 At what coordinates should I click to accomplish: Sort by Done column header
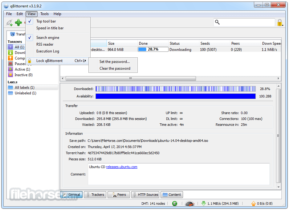point(153,43)
